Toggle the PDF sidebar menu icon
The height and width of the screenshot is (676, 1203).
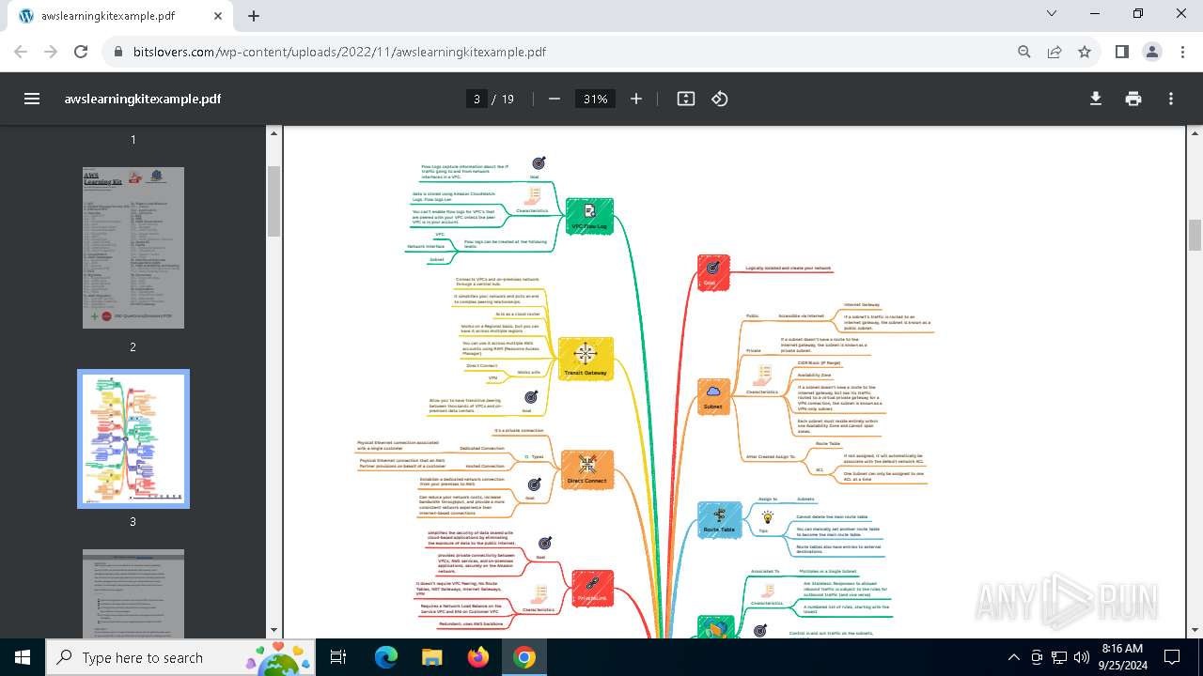click(32, 99)
